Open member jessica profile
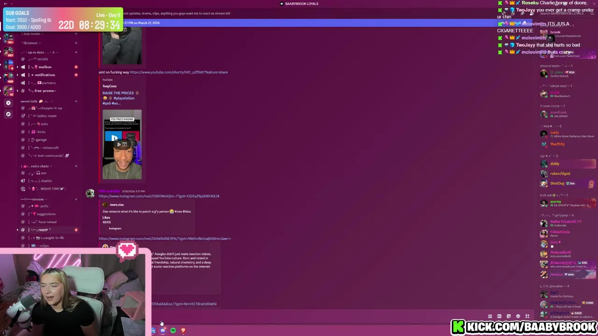 click(568, 274)
